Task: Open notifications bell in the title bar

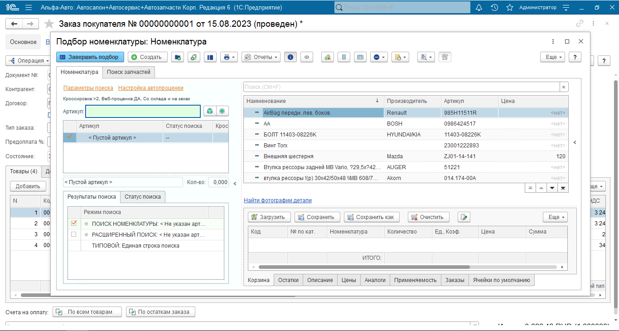Action: click(479, 8)
